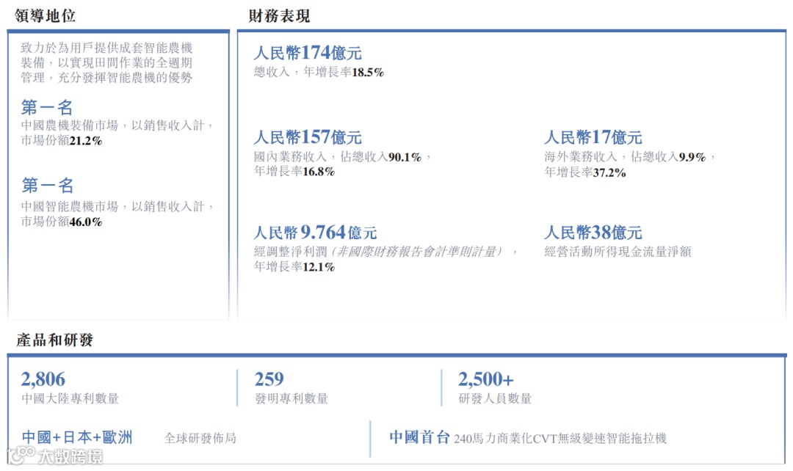Click 全球研發佈局 label
Screen dimensions: 793x471
point(200,438)
